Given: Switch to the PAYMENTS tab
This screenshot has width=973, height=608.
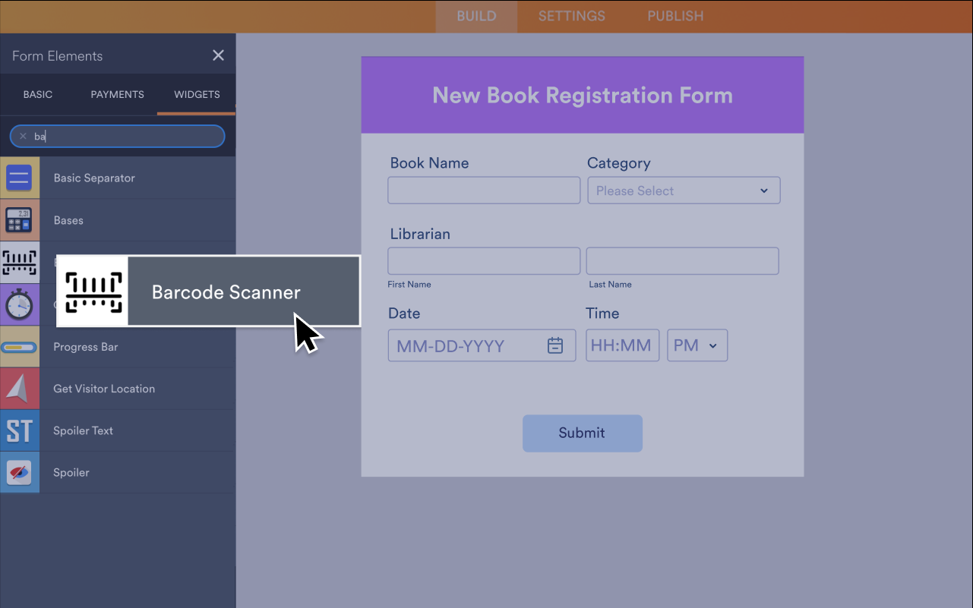Looking at the screenshot, I should tap(116, 94).
